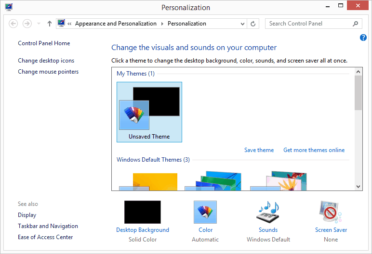Open the Sounds musical notes icon
The width and height of the screenshot is (372, 254).
pos(268,212)
